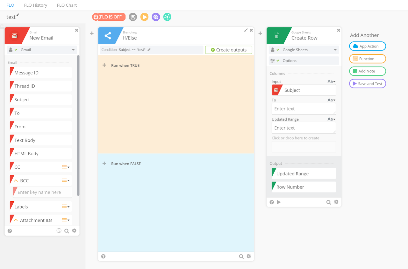Select the HTML Body field
The width and height of the screenshot is (408, 269).
tap(41, 153)
